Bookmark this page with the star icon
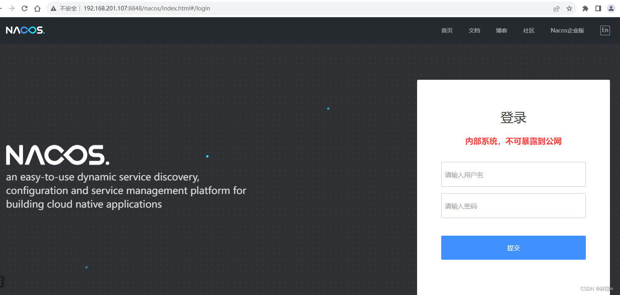The image size is (620, 295). tap(569, 8)
